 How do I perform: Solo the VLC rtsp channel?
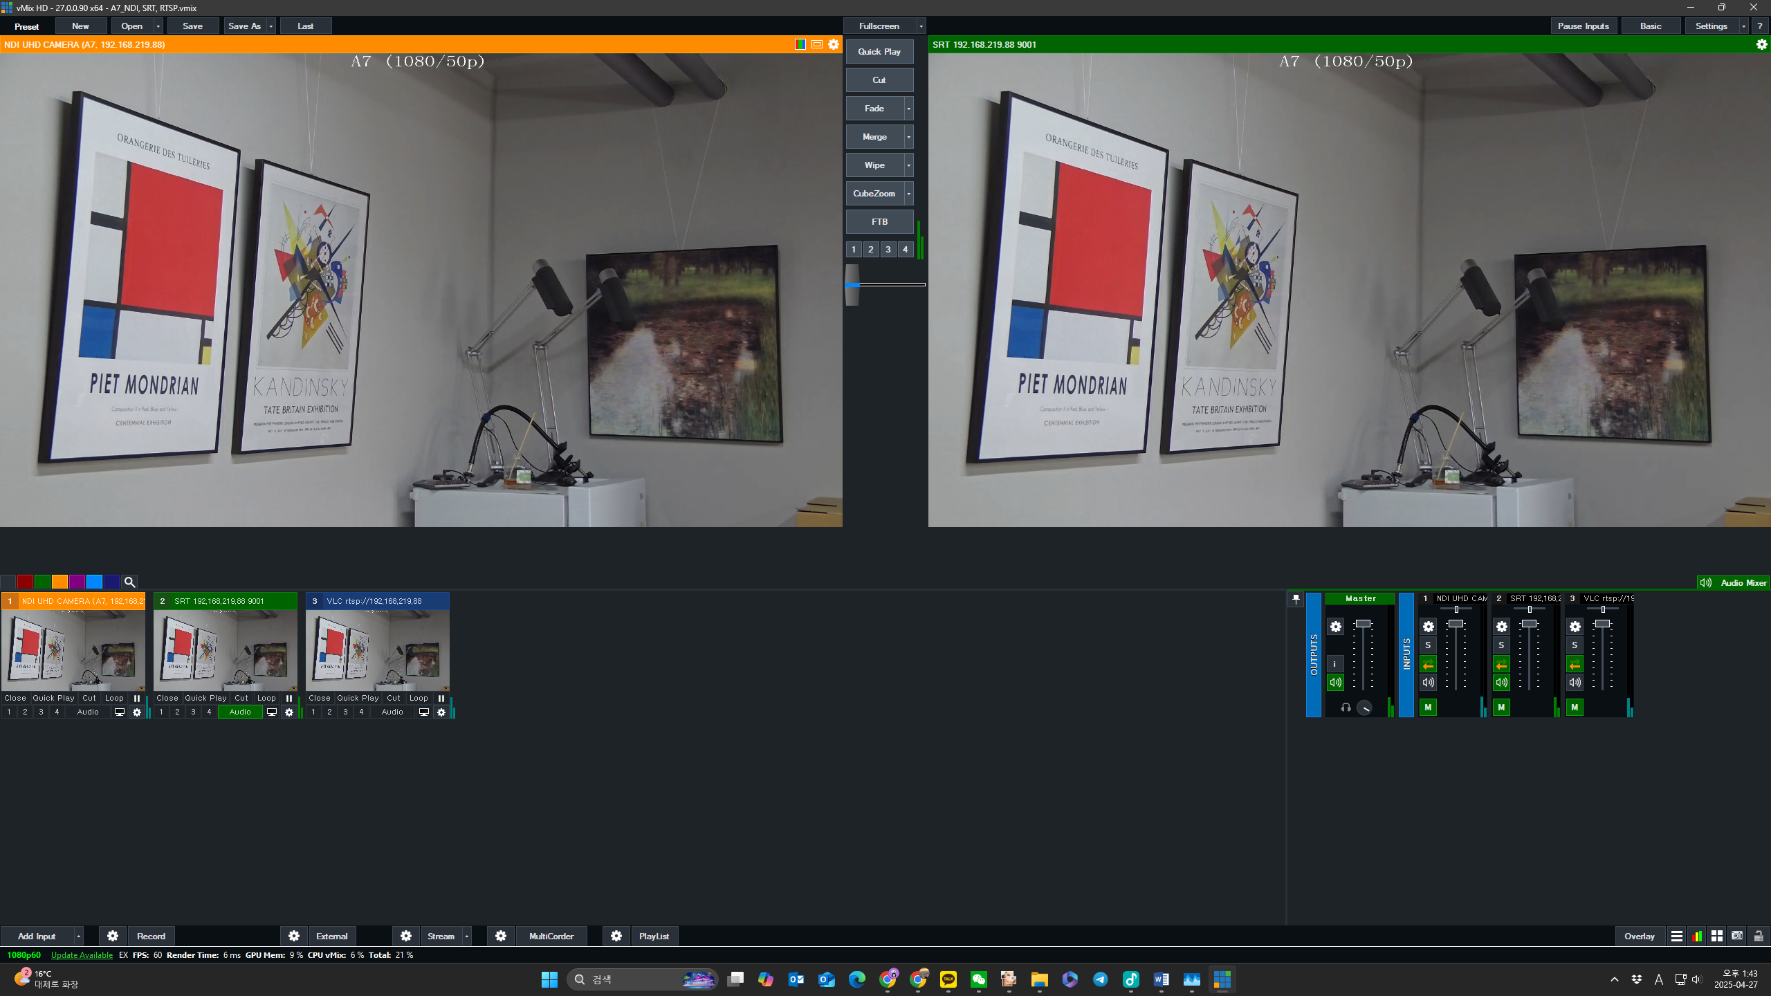point(1575,645)
